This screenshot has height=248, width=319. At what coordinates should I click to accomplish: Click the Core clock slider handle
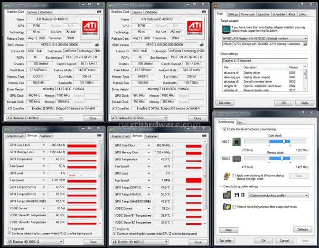pyautogui.click(x=284, y=141)
